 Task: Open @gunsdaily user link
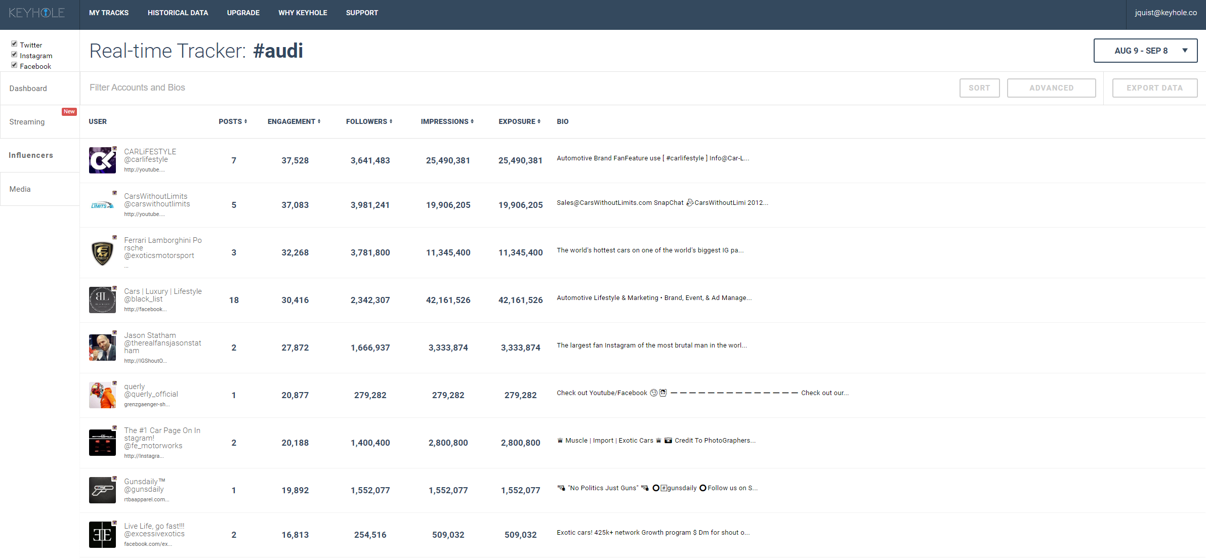(144, 489)
